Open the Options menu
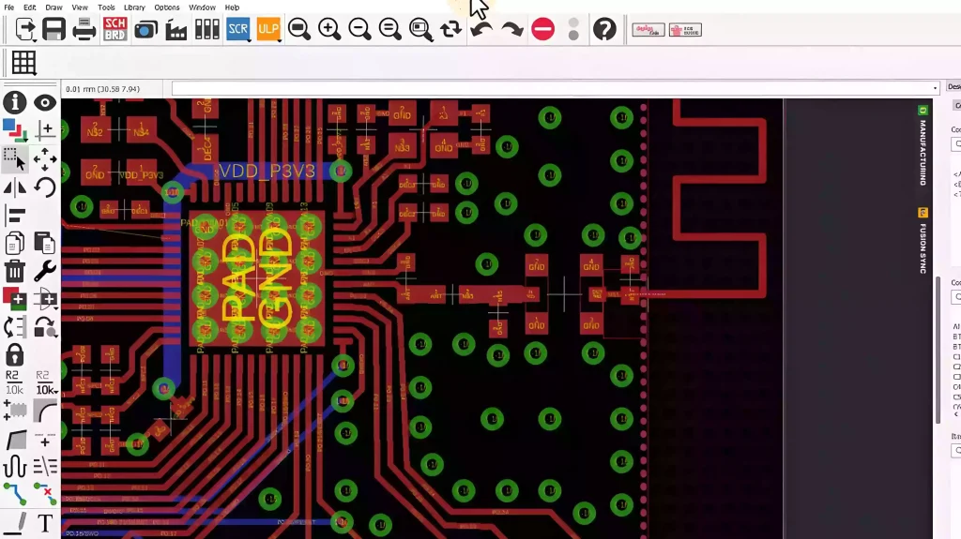Screen dimensions: 961x539 point(167,7)
